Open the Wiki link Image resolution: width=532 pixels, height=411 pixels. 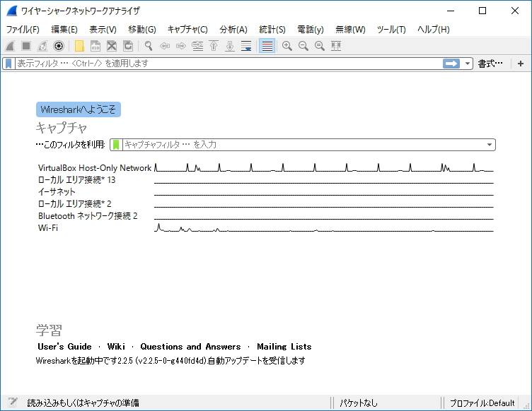click(116, 346)
